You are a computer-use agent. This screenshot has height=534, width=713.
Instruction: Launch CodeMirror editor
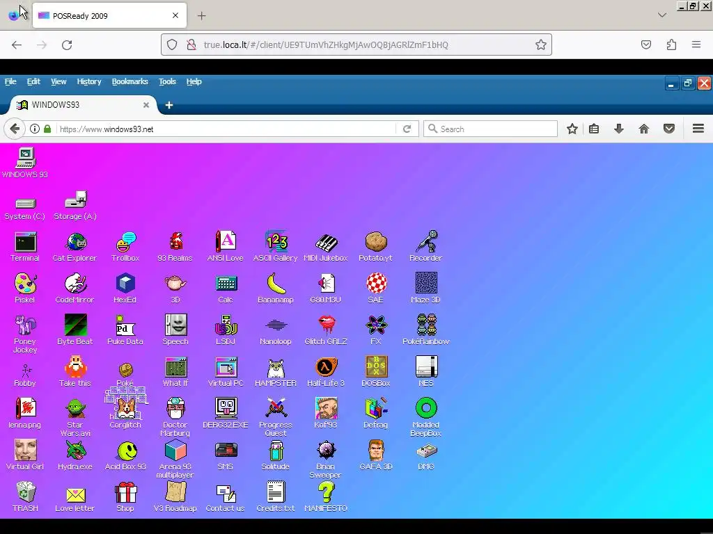tap(75, 289)
